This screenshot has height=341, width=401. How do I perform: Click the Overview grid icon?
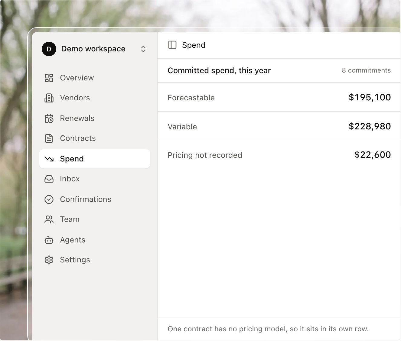tap(49, 78)
